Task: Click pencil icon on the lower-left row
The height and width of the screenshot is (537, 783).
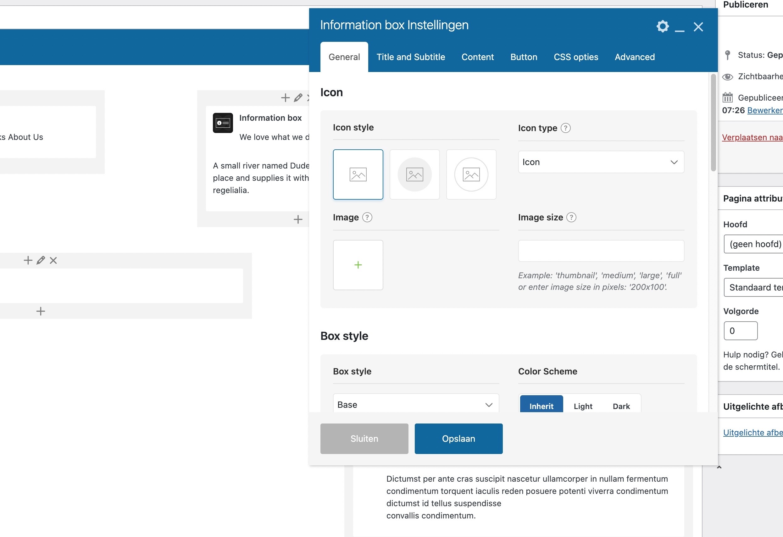Action: pos(41,260)
